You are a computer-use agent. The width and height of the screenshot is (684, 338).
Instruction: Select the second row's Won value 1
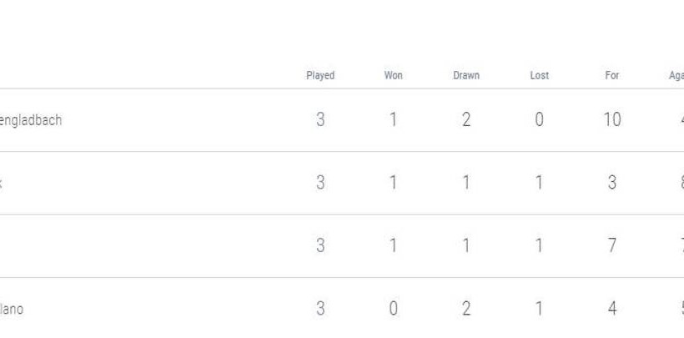(393, 183)
